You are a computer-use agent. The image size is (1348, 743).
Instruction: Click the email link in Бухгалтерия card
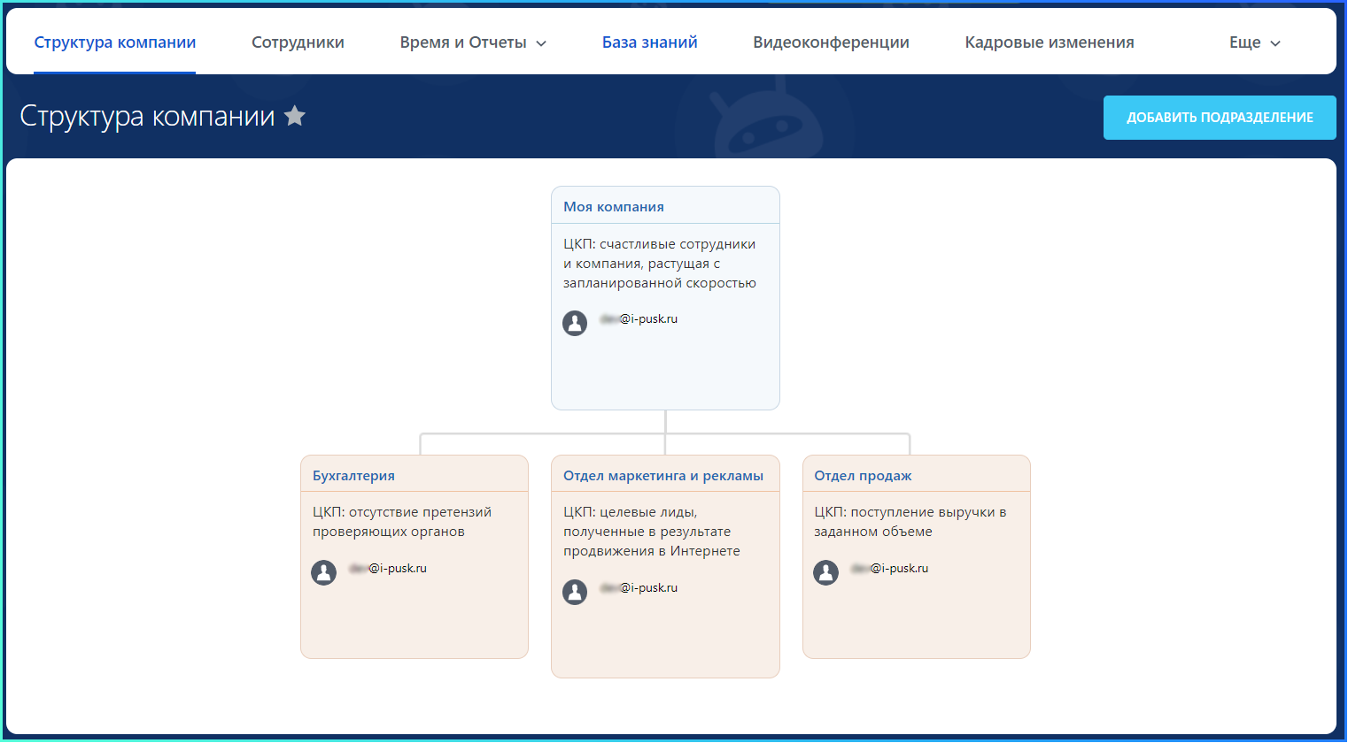click(389, 569)
